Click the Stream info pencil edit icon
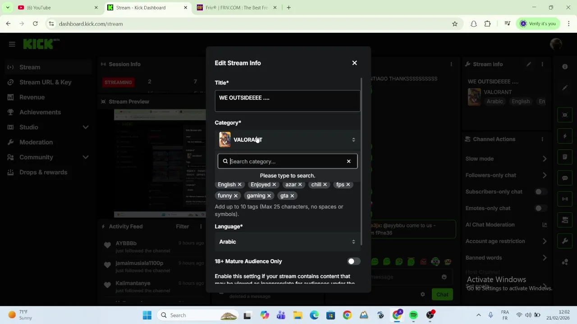The image size is (577, 324). pos(529,64)
